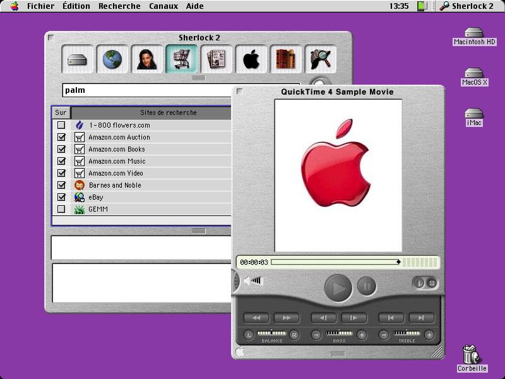Select the My Channel detective hat icon
This screenshot has height=379, width=505.
click(321, 59)
